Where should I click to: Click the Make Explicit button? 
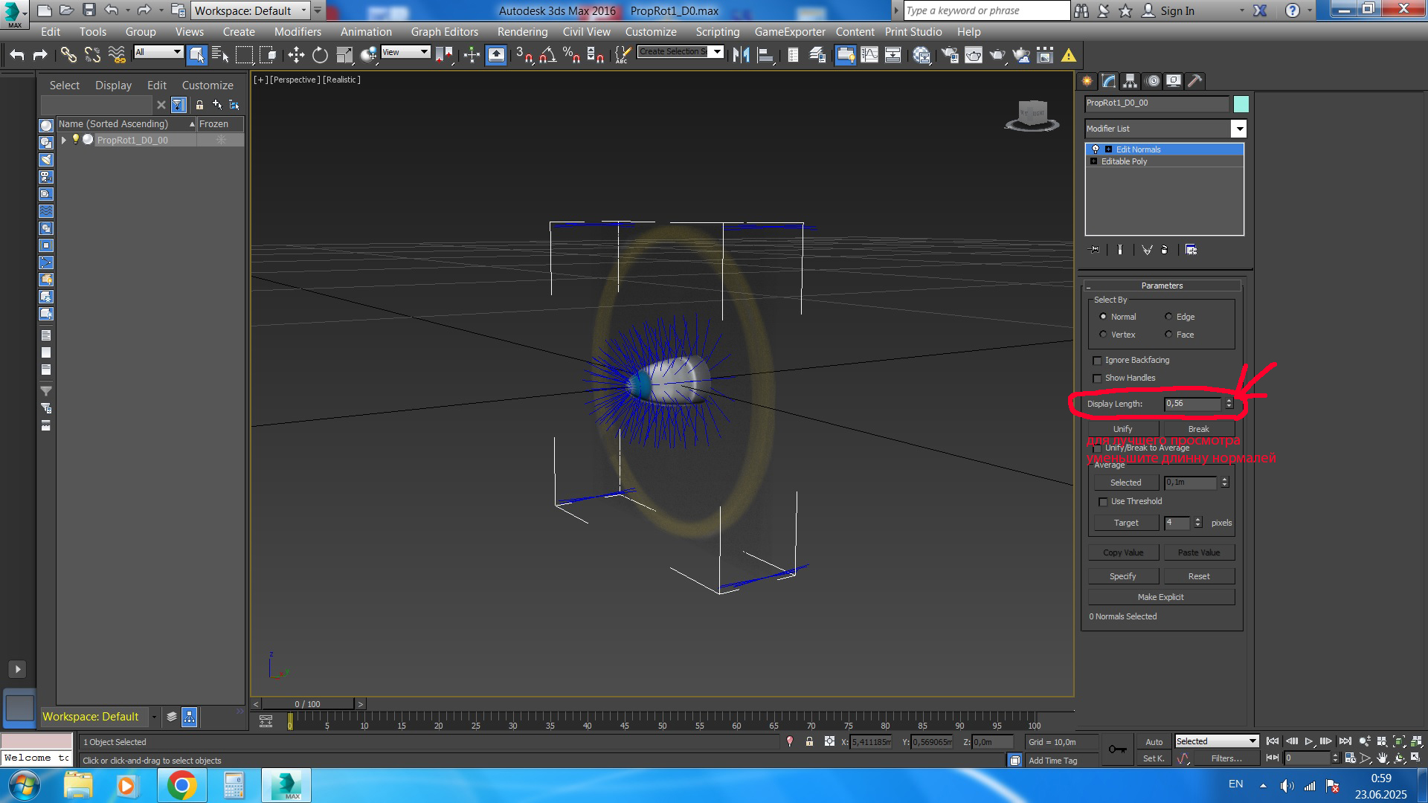click(1160, 597)
